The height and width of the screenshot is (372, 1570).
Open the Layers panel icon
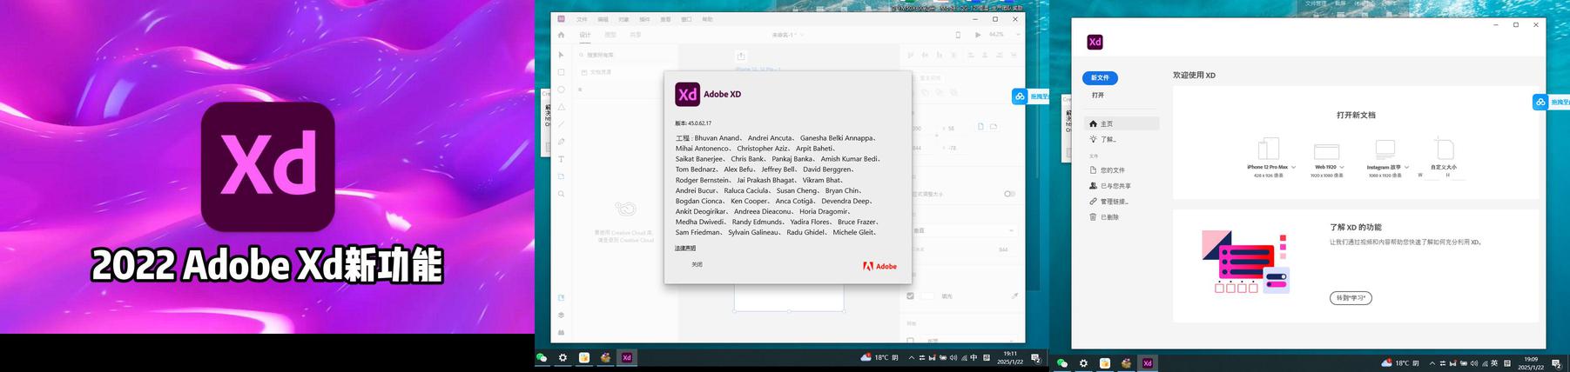pyautogui.click(x=562, y=315)
